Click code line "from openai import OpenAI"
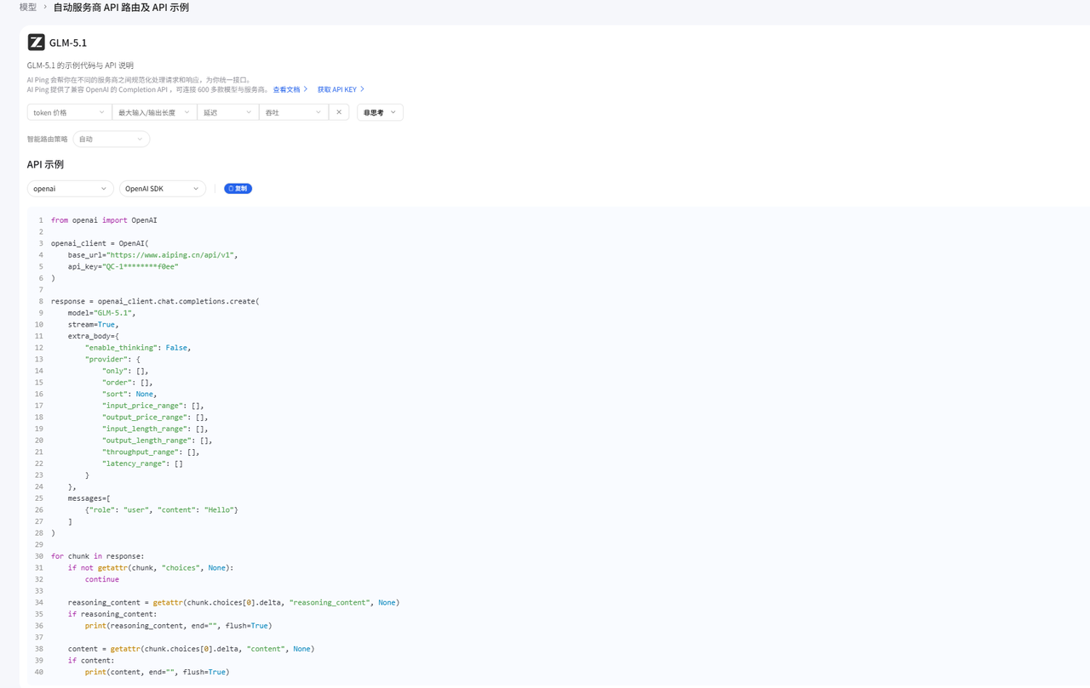The image size is (1090, 688). [x=104, y=220]
